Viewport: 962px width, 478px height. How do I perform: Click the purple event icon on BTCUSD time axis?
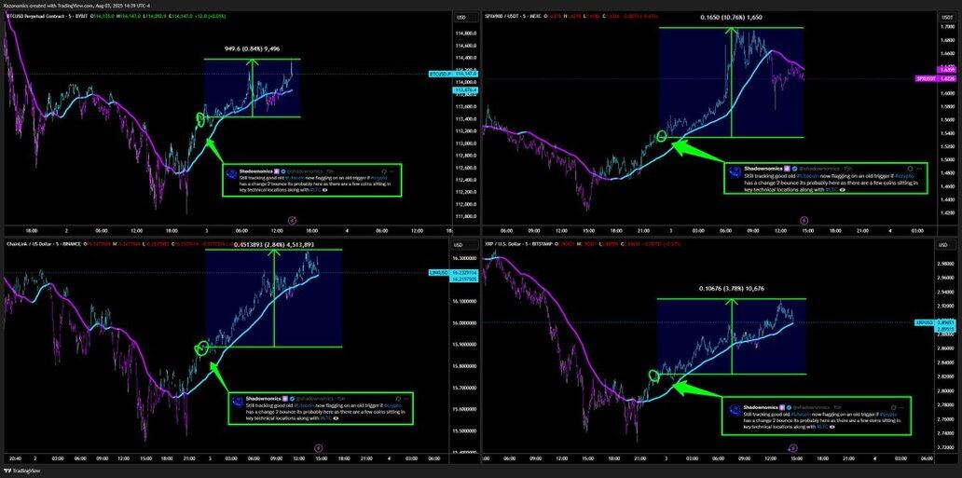pyautogui.click(x=293, y=220)
